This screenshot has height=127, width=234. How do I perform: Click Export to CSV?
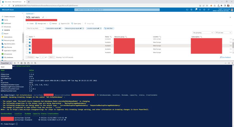(64, 23)
